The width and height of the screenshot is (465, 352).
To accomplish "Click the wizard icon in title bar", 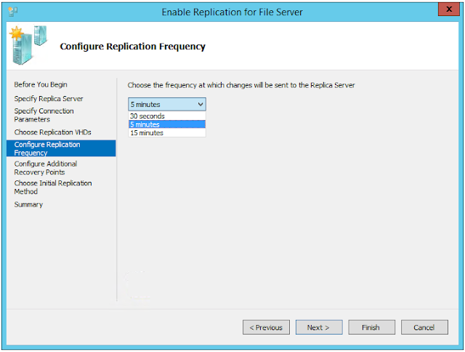I will (13, 12).
